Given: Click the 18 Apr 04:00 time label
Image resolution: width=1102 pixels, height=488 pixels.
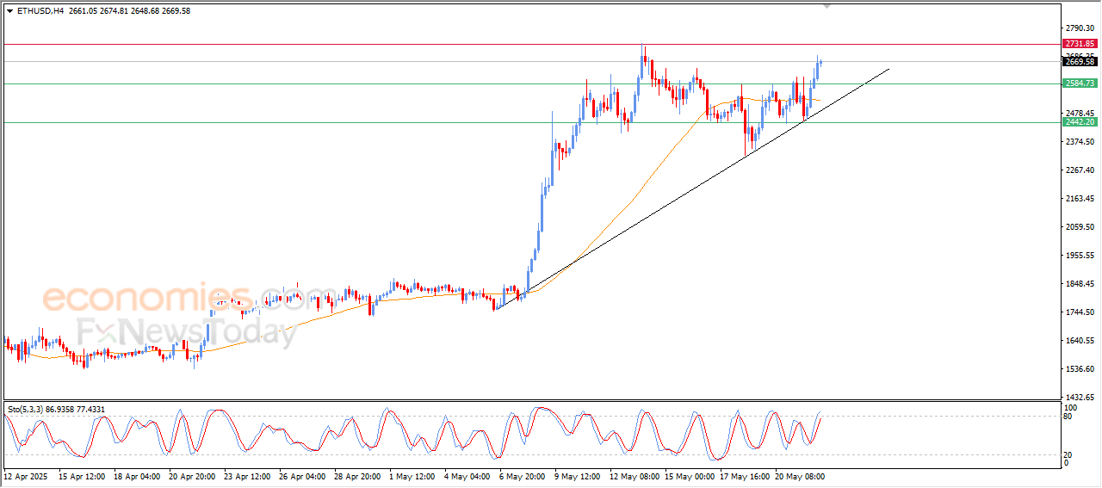Looking at the screenshot, I should 135,475.
